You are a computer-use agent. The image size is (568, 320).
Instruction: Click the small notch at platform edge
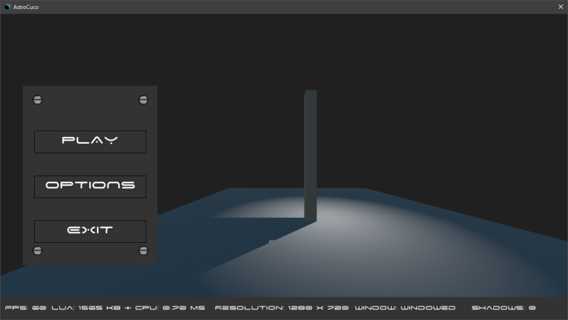click(269, 241)
